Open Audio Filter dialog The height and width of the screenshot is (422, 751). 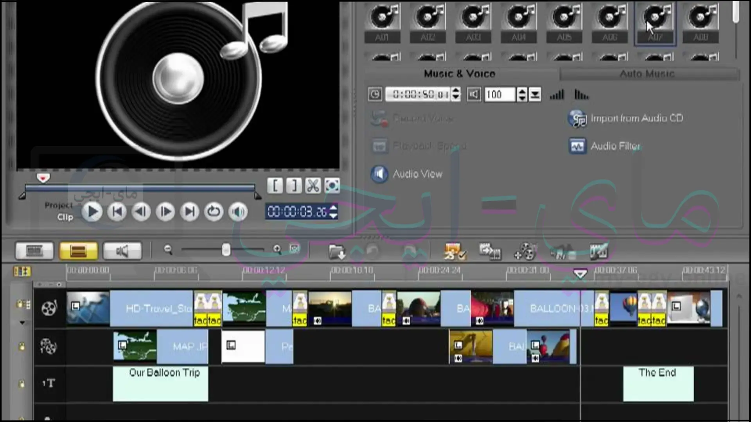(x=605, y=146)
